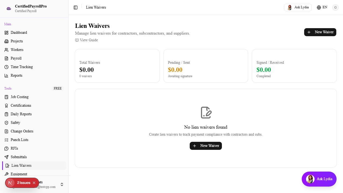Viewport: 343px width, 193px height.
Task: Select the Reports bar chart icon
Action: coord(6,76)
